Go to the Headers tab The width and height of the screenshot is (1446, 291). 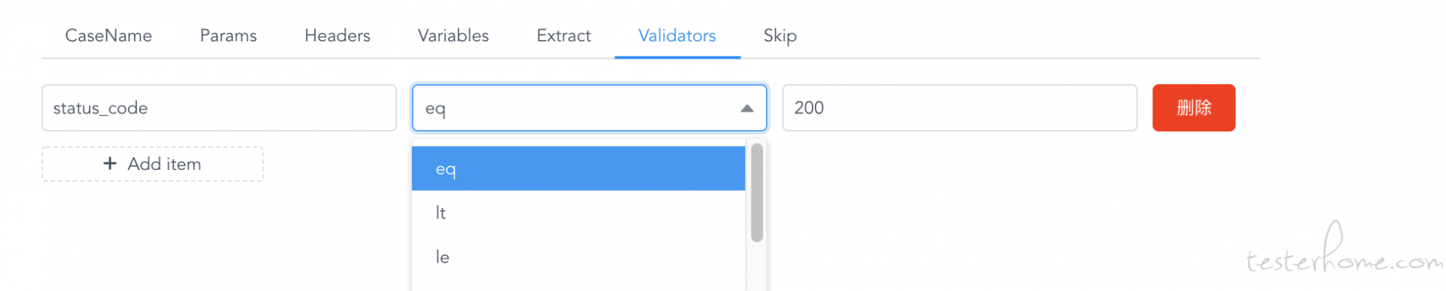click(337, 35)
